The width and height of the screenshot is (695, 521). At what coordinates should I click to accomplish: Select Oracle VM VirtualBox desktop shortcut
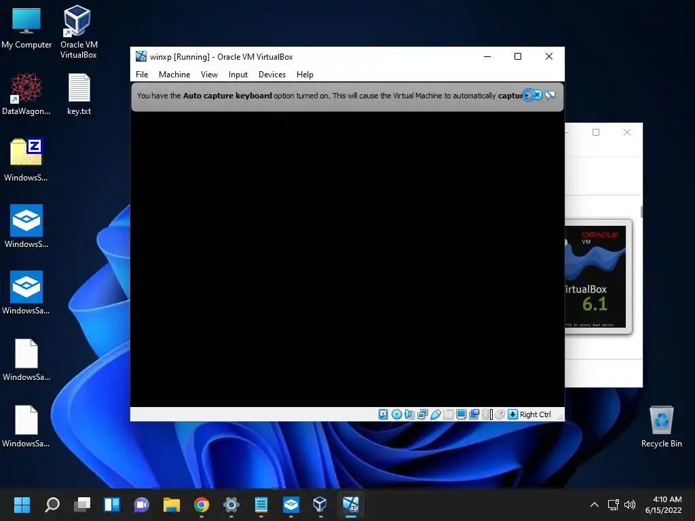[x=79, y=32]
